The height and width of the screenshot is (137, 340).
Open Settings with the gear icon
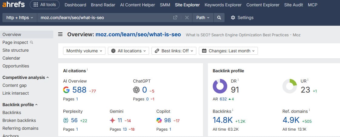tap(242, 18)
